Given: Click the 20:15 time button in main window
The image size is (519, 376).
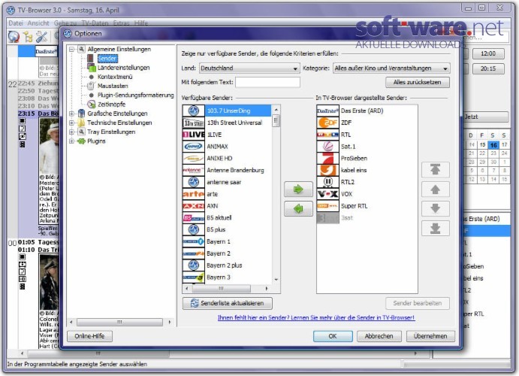Looking at the screenshot, I should 488,68.
